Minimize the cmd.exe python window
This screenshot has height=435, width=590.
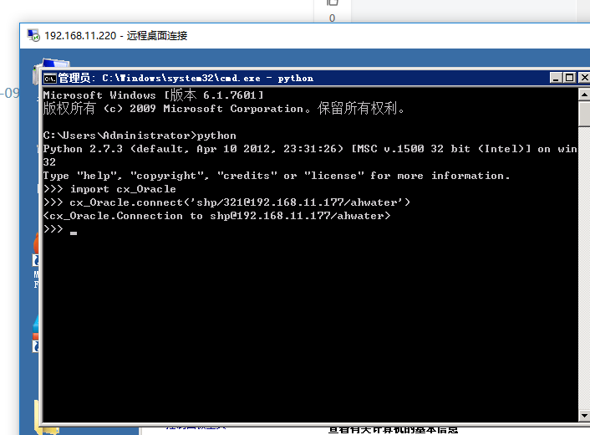click(x=556, y=78)
